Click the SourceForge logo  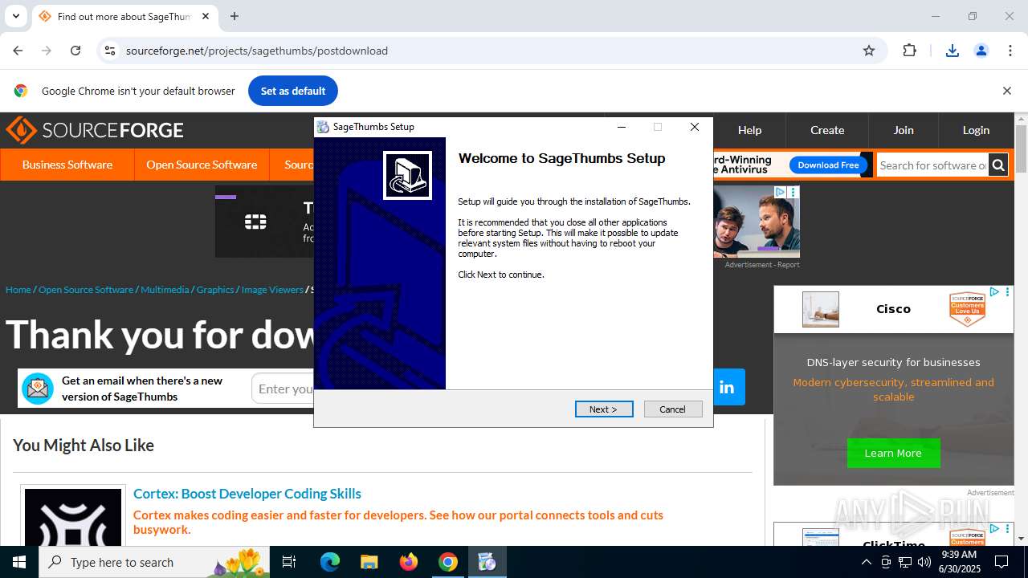point(95,130)
